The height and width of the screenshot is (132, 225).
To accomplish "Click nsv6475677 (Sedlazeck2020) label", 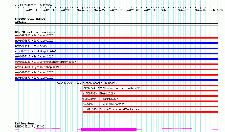I will (35, 78).
